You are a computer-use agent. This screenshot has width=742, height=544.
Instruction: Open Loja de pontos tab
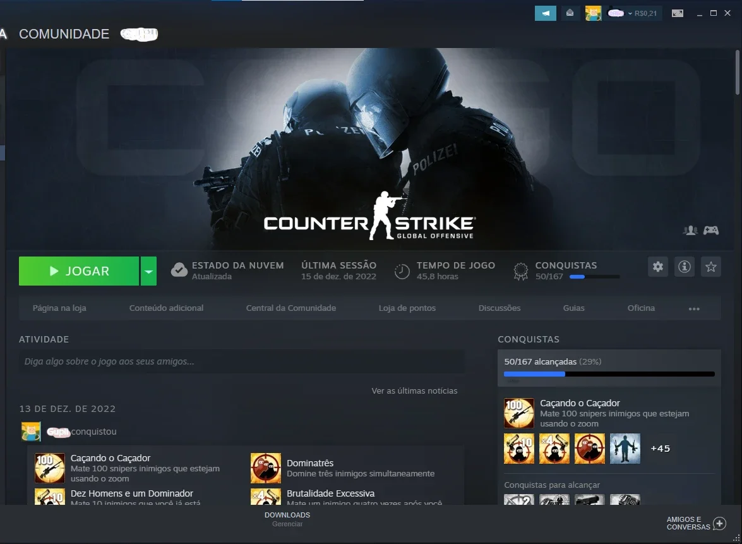click(x=407, y=308)
